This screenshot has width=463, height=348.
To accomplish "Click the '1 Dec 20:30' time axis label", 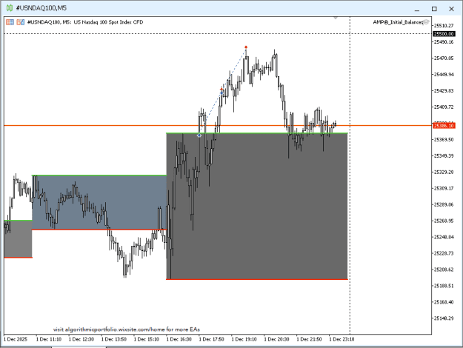I will pyautogui.click(x=276, y=339).
